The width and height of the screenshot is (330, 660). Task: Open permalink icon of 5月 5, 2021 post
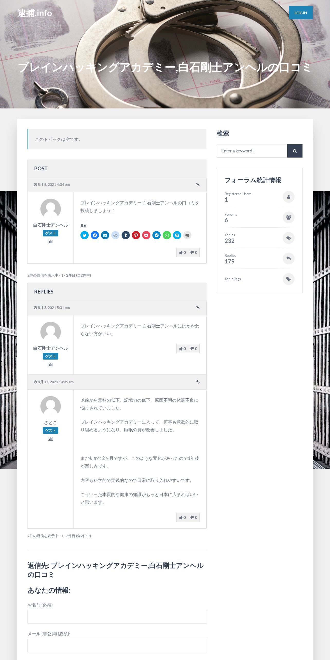pos(198,185)
